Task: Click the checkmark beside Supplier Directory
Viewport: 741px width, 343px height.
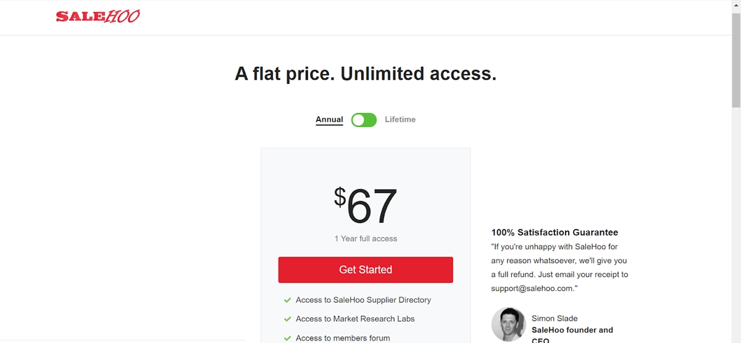Action: click(x=287, y=300)
